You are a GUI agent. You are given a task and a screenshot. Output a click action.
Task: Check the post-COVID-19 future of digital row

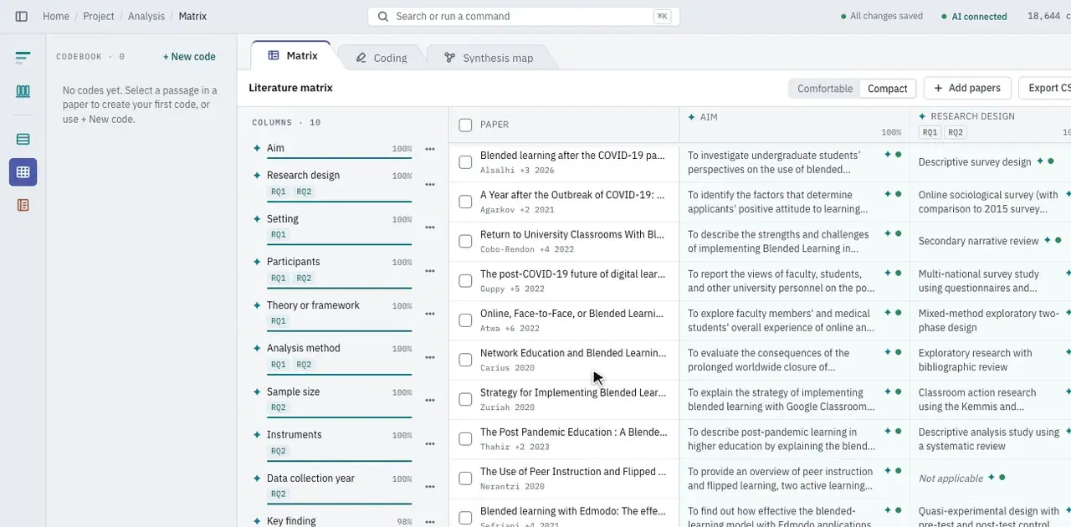[465, 280]
